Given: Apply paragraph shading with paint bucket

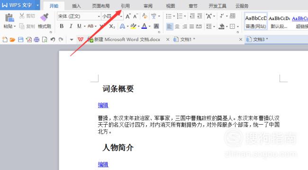Looking at the screenshot, I should (221, 26).
